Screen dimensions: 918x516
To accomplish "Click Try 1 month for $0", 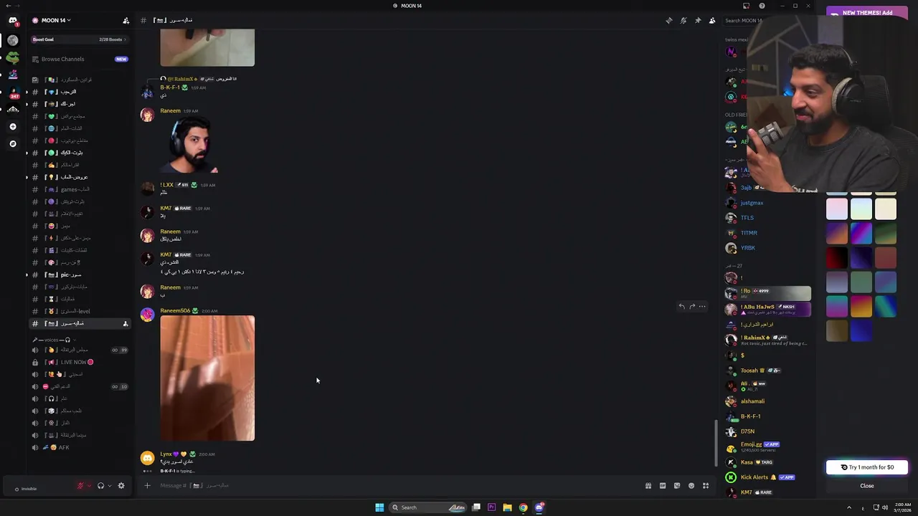I will tap(867, 467).
